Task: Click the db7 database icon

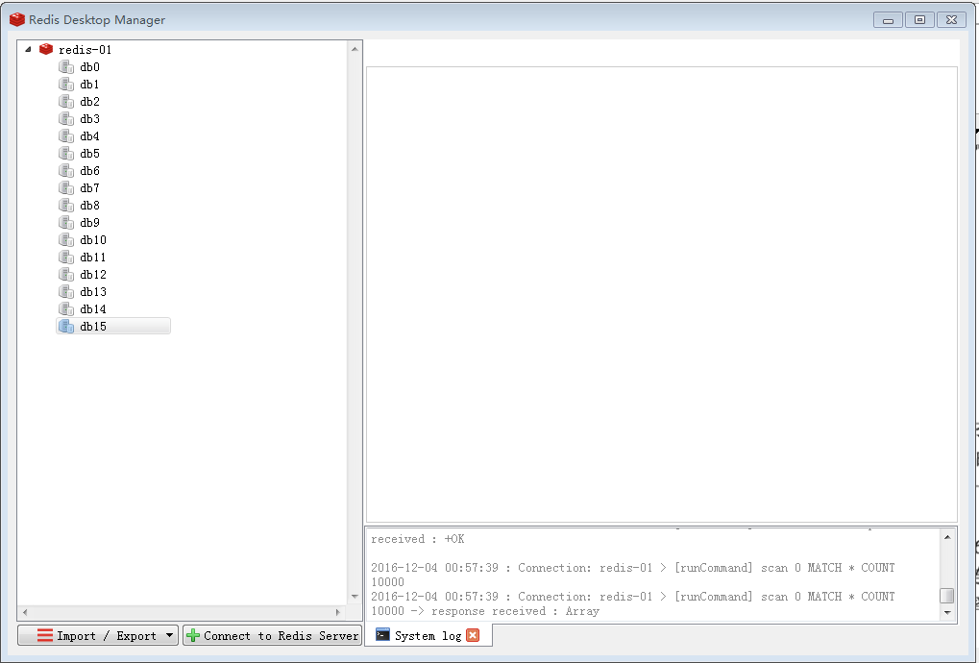Action: [66, 188]
